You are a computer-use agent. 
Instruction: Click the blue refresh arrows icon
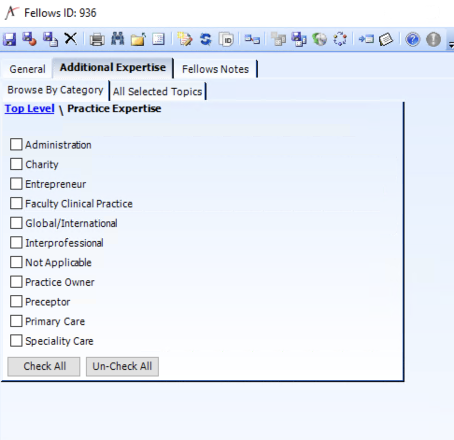click(x=206, y=40)
